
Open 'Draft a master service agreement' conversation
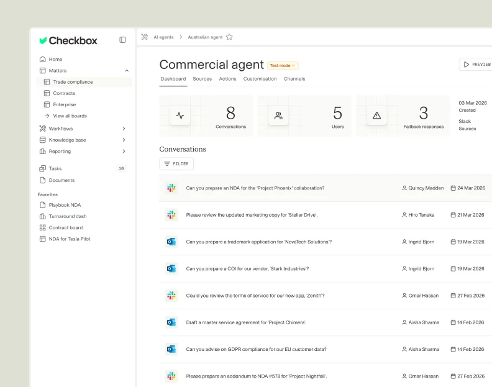pos(247,322)
